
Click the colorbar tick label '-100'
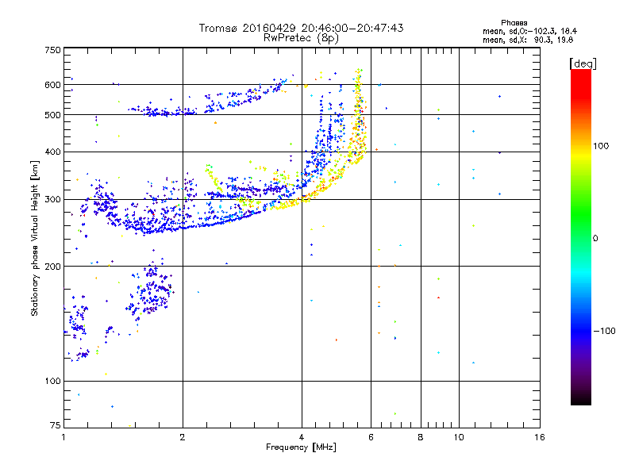(x=604, y=331)
